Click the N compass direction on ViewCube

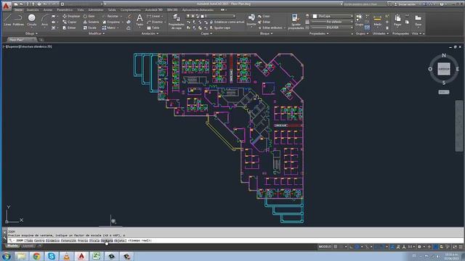point(444,55)
